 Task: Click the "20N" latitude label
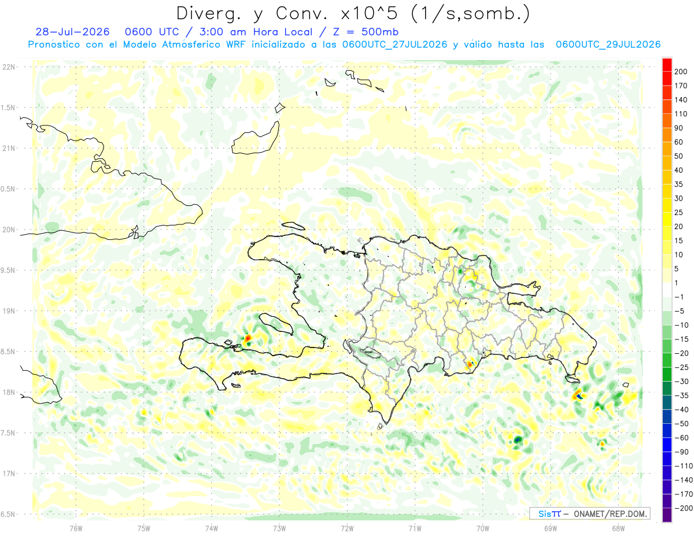[x=9, y=230]
